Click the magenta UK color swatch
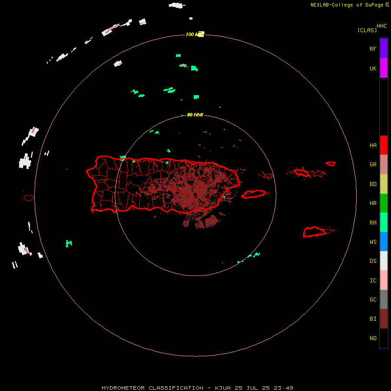The width and height of the screenshot is (391, 391). (x=384, y=68)
